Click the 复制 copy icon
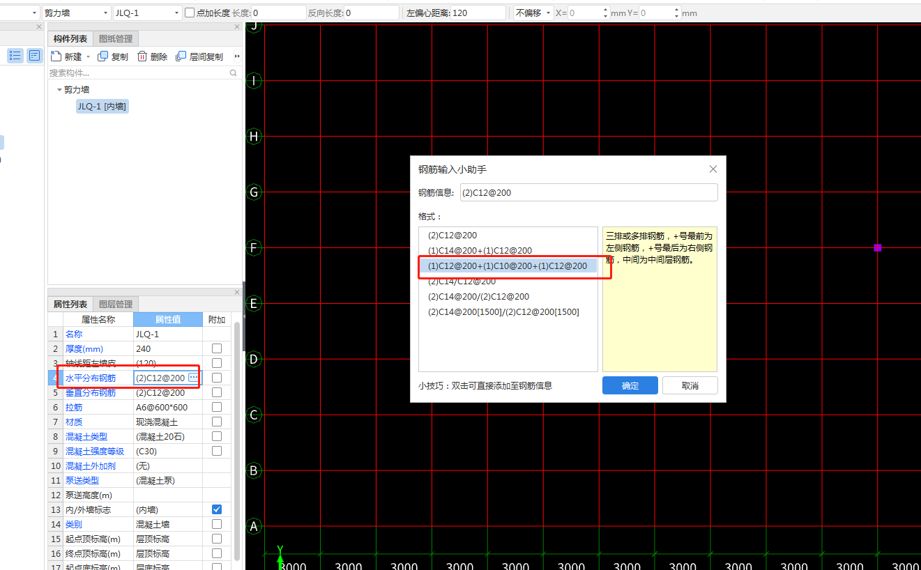The height and width of the screenshot is (570, 921). pos(103,56)
